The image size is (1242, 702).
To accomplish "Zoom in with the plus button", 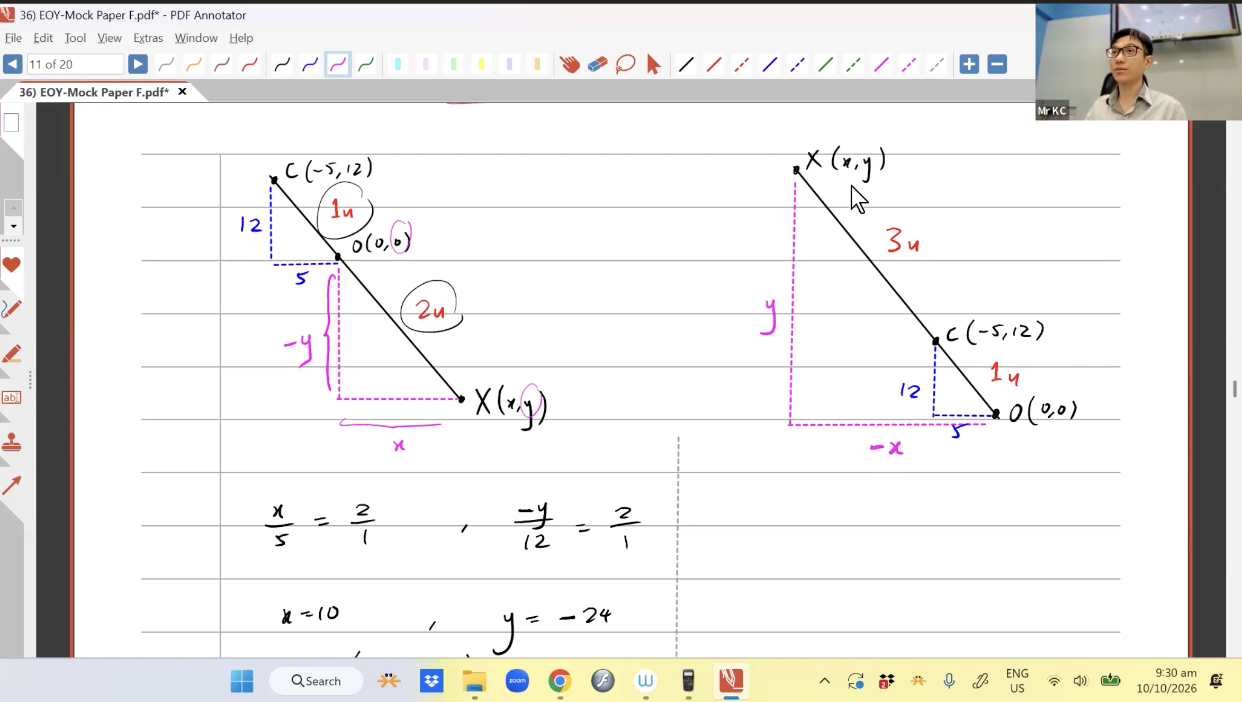I will (969, 65).
